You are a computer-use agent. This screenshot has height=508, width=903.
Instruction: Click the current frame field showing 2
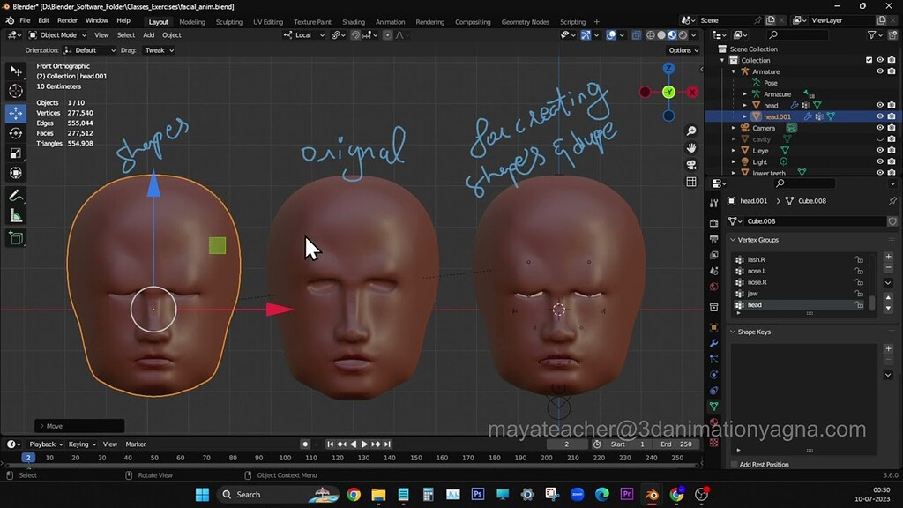click(569, 444)
